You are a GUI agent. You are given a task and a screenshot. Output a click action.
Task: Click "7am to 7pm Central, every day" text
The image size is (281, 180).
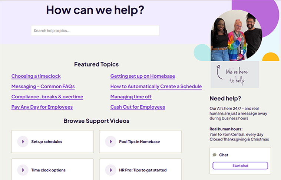(237, 135)
